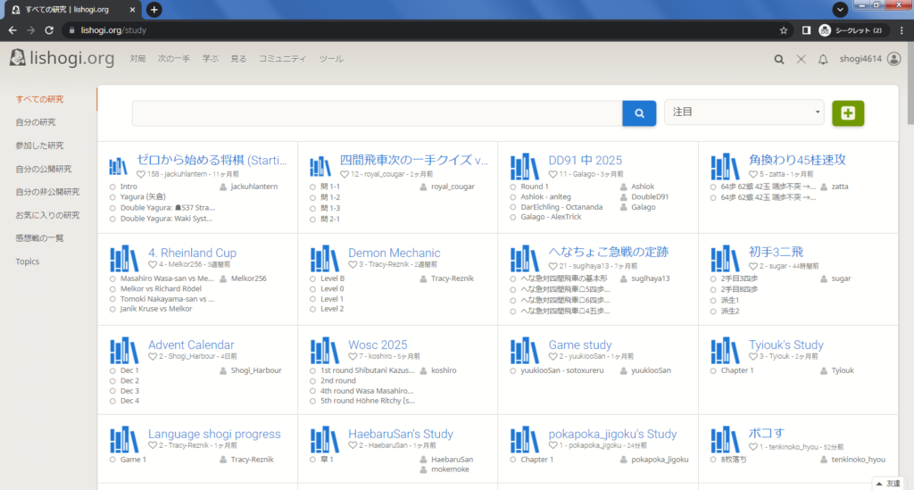The image size is (914, 490).
Task: Open the 学ぶ menu
Action: tap(211, 59)
